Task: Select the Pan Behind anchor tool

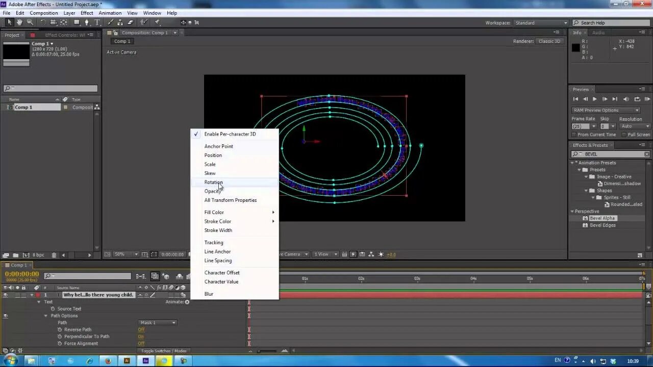Action: pyautogui.click(x=64, y=22)
